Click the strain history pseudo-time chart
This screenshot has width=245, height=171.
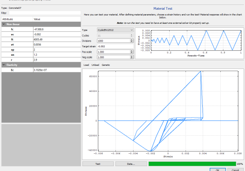[189, 43]
